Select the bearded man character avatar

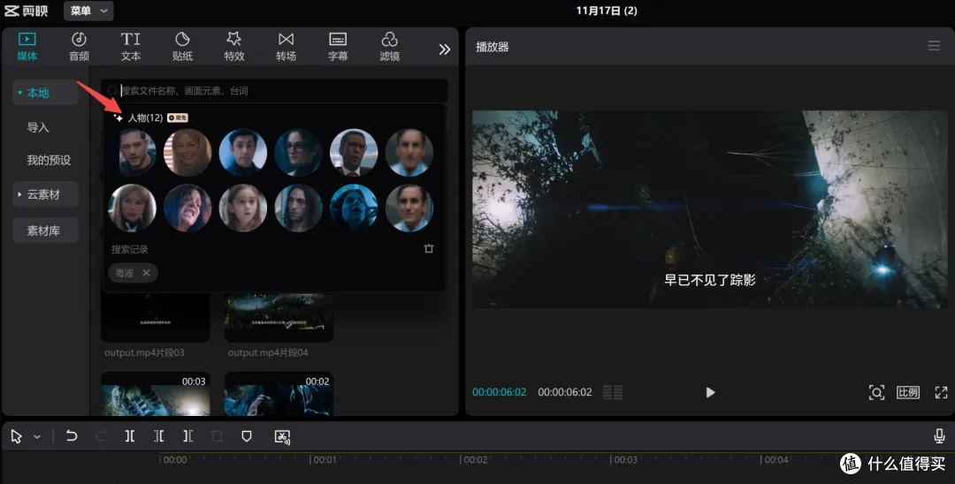tap(132, 153)
